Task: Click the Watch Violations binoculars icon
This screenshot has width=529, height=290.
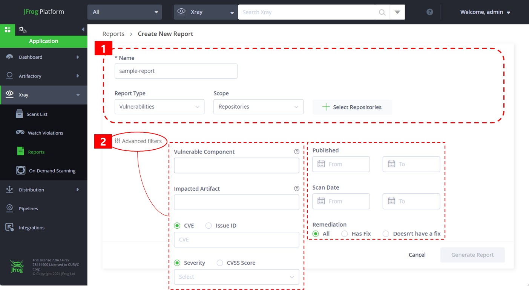Action: coord(20,132)
